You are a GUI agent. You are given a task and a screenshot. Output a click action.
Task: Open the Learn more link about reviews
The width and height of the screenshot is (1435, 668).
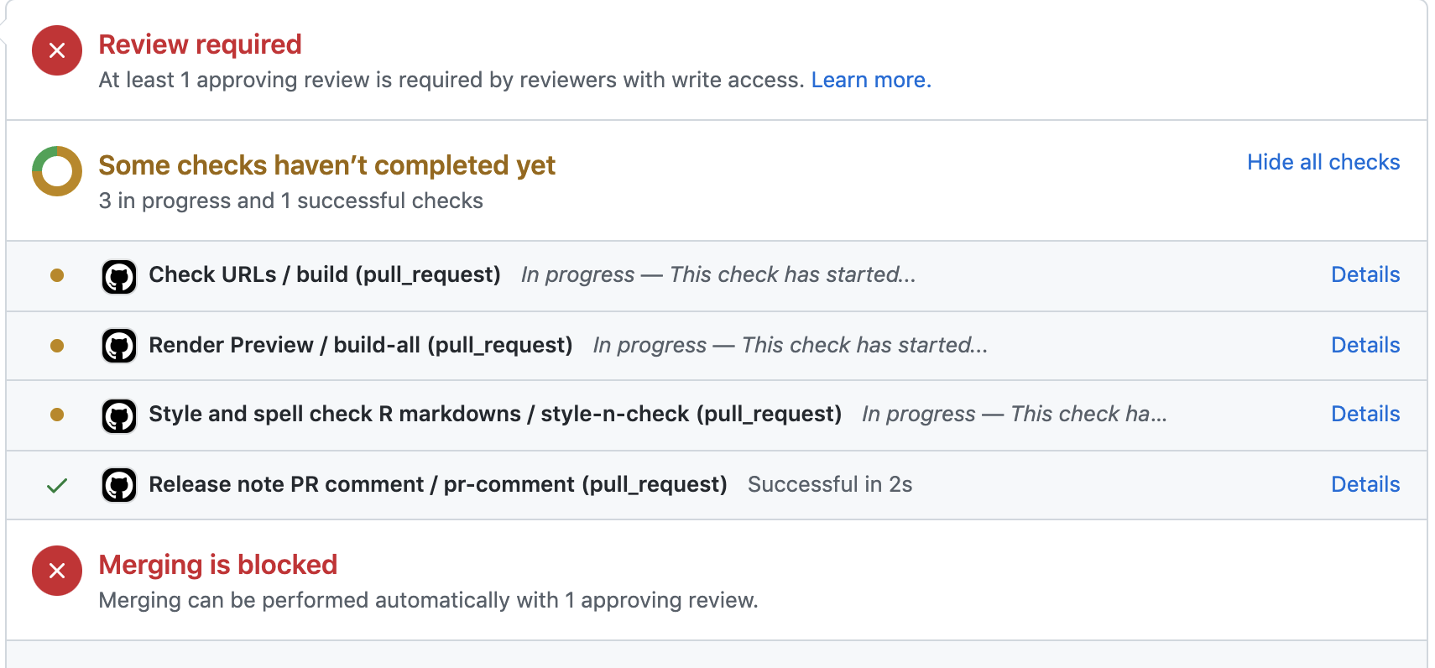(871, 80)
